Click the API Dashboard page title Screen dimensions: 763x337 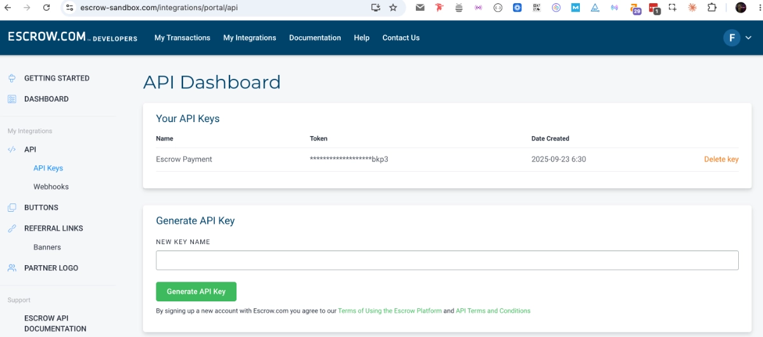click(x=212, y=83)
